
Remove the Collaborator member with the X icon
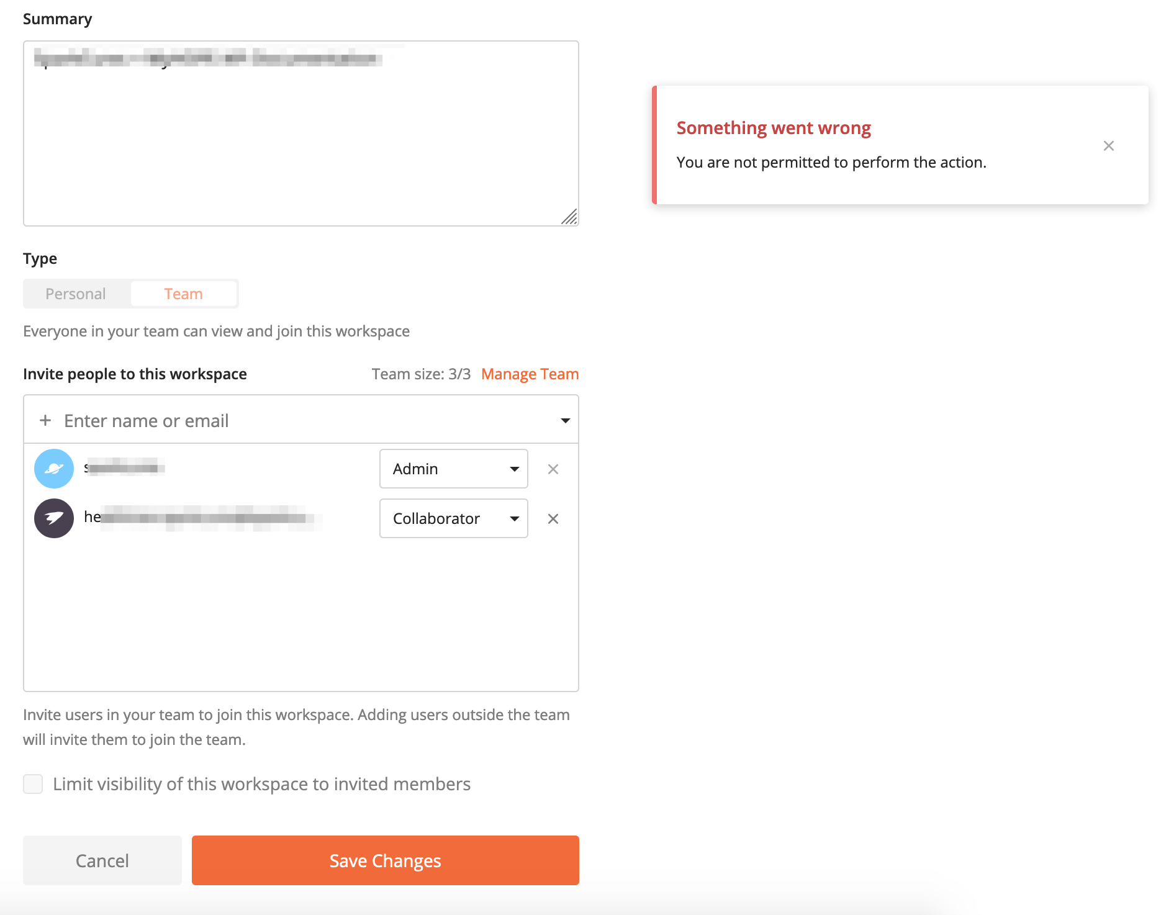(553, 518)
